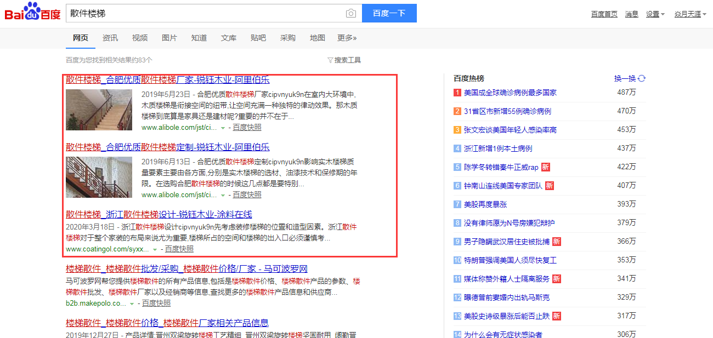Open the 地图 tab
Screen dimensions: 713x338
coord(317,38)
